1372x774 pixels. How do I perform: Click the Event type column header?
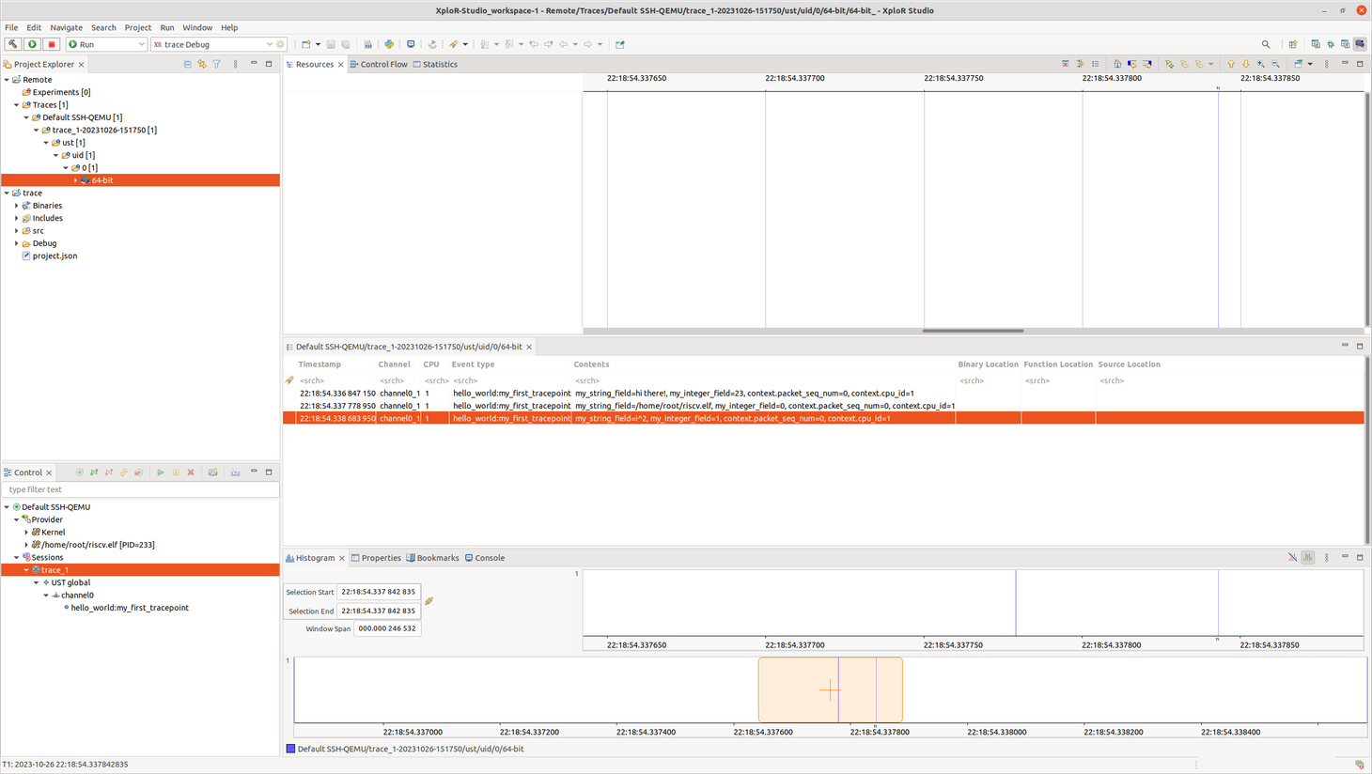click(473, 364)
